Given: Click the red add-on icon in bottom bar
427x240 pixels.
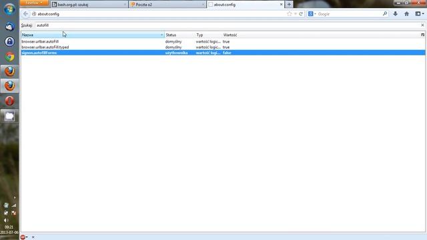Looking at the screenshot, I should tap(23, 237).
